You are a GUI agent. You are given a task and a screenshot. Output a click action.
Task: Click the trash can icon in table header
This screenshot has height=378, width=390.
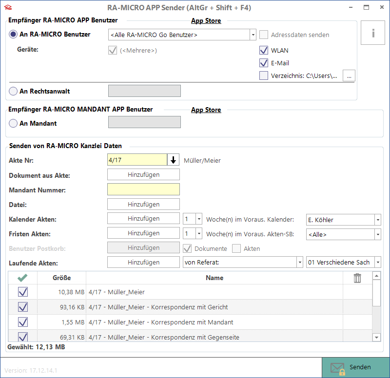[357, 278]
